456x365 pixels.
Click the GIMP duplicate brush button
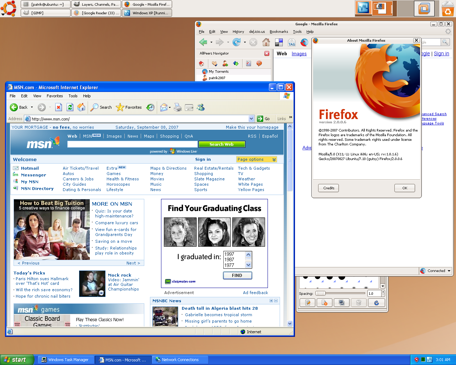point(342,303)
